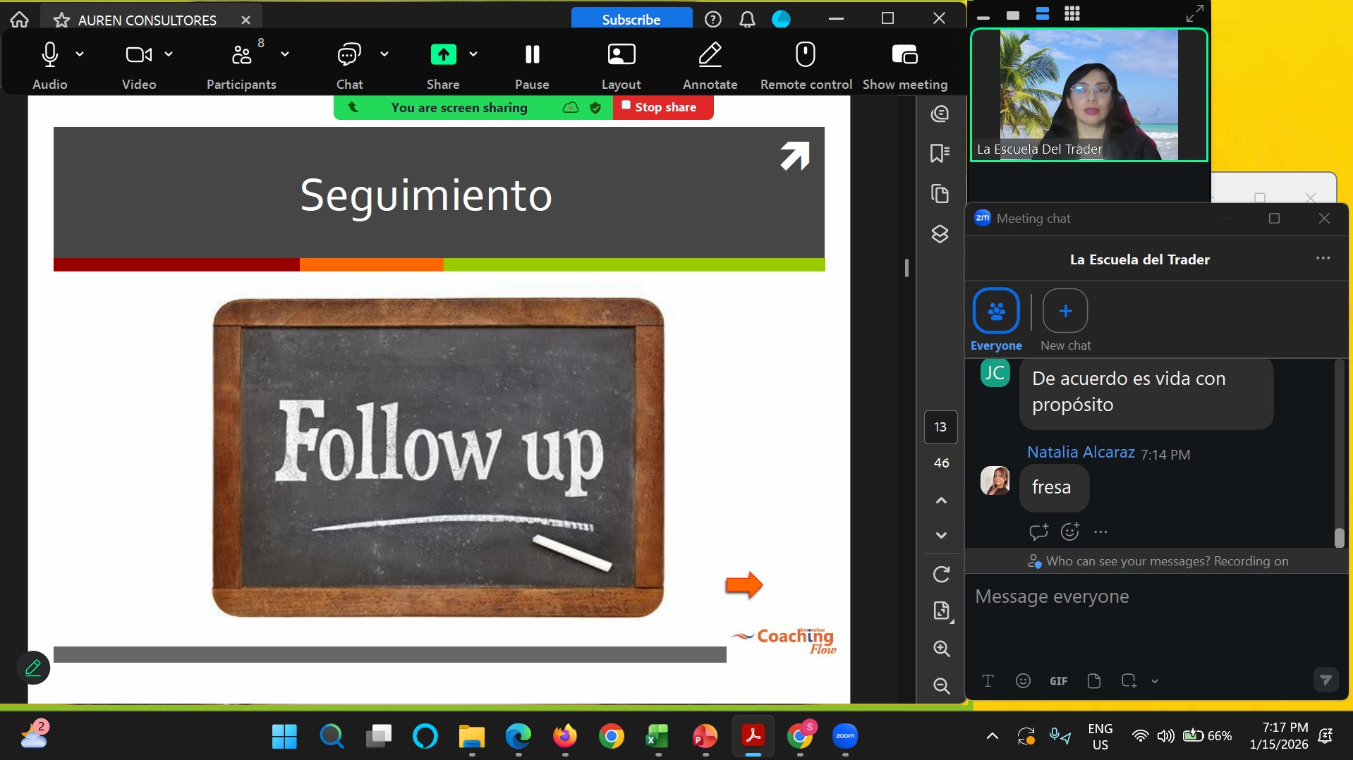
Task: Switch to the AUREN CONSULTORES tab
Action: pyautogui.click(x=147, y=20)
